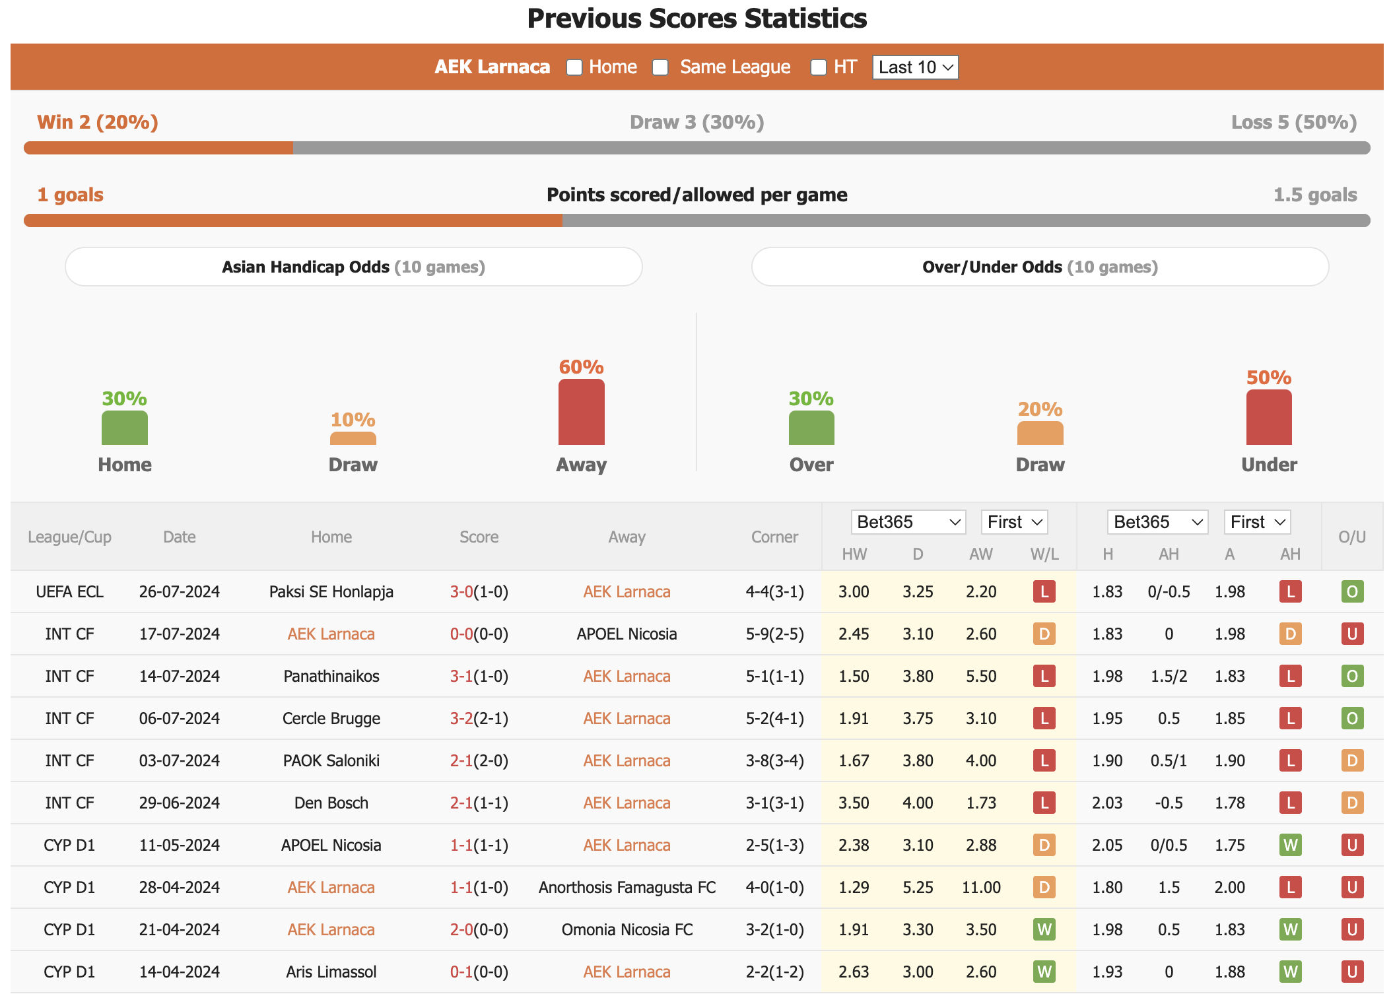Viewport: 1393px width, 994px height.
Task: Open AEK Larnaca home link on 17-07-2024 row
Action: point(331,634)
